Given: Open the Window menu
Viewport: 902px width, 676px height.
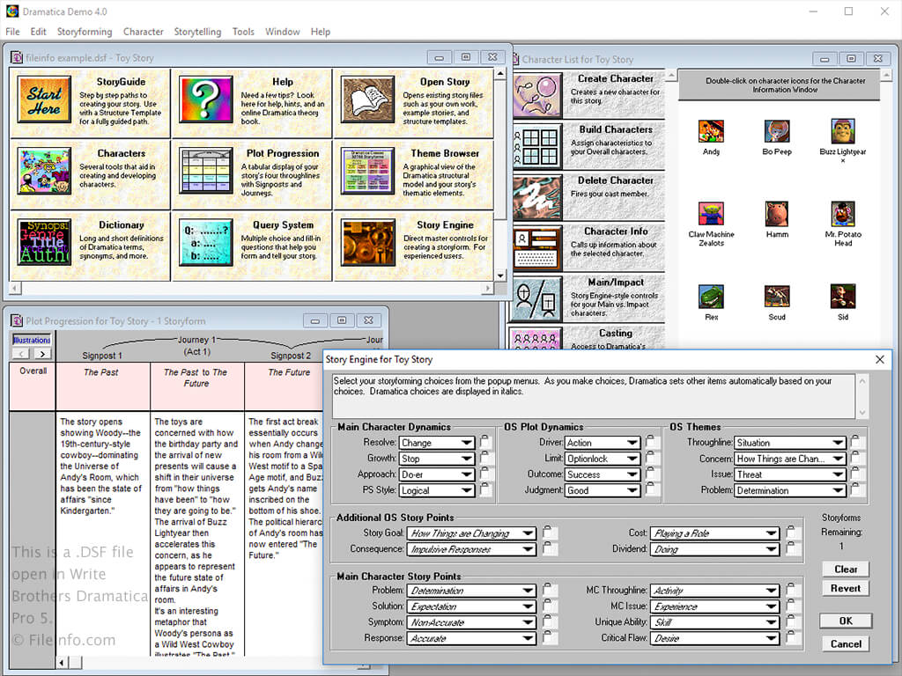Looking at the screenshot, I should coord(283,32).
